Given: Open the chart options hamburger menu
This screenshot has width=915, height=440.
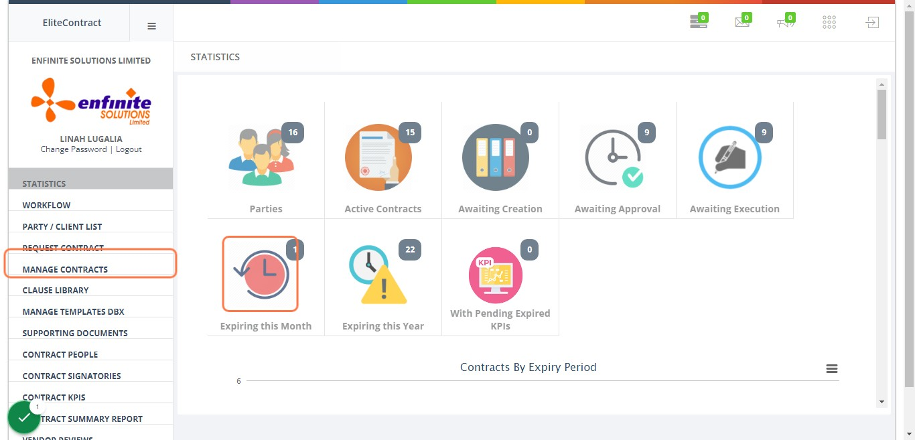Looking at the screenshot, I should 832,369.
